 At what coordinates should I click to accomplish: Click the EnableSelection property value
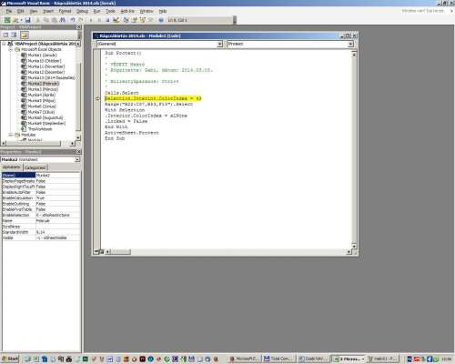58,215
